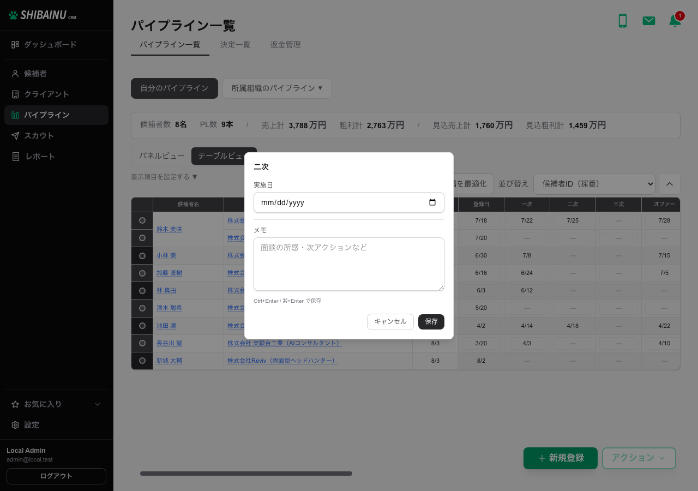Screen dimensions: 698x491
Task: Open the 候補者ID（採番）sort dropdown
Action: (594, 184)
